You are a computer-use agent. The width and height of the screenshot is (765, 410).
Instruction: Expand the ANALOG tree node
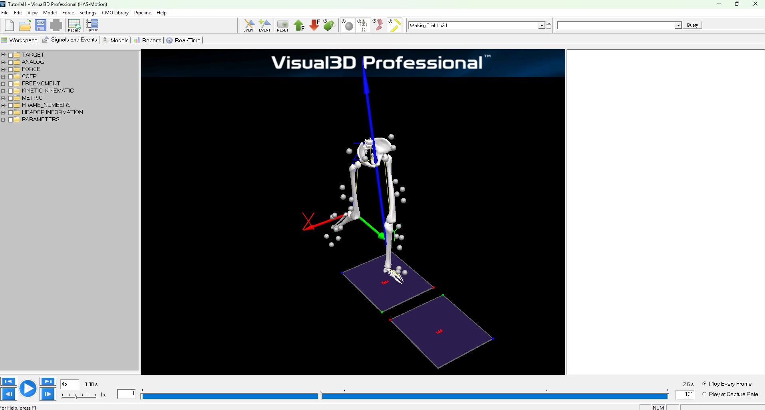click(x=3, y=62)
